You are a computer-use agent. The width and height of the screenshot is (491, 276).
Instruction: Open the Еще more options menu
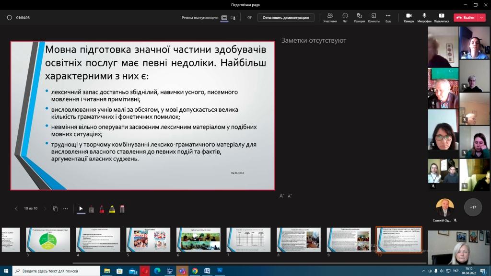(388, 17)
